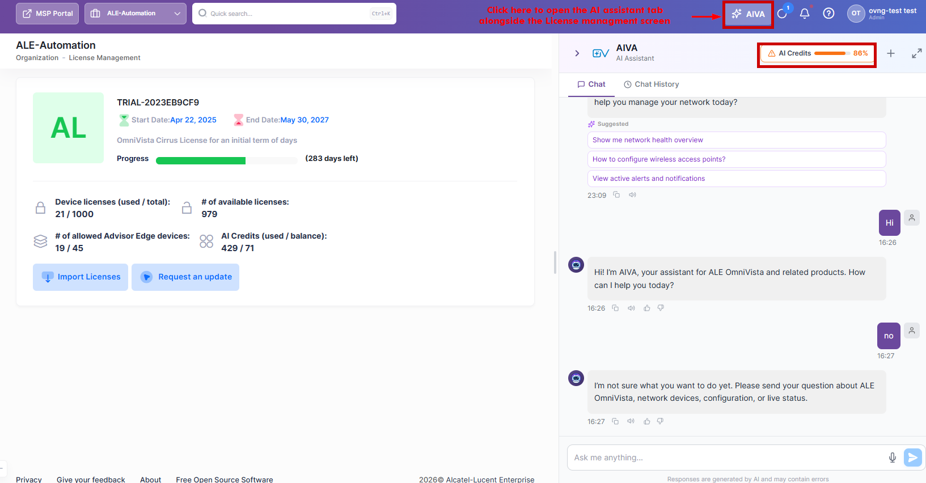This screenshot has width=926, height=483.
Task: Click Request an update button
Action: click(x=185, y=277)
